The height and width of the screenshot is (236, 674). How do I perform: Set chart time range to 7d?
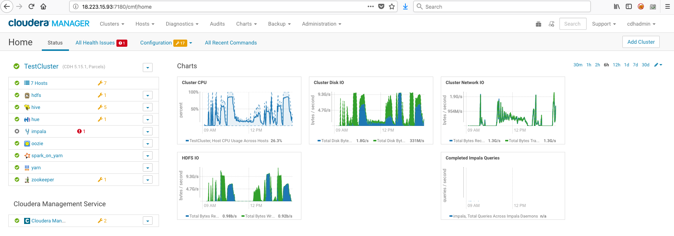[x=635, y=65]
